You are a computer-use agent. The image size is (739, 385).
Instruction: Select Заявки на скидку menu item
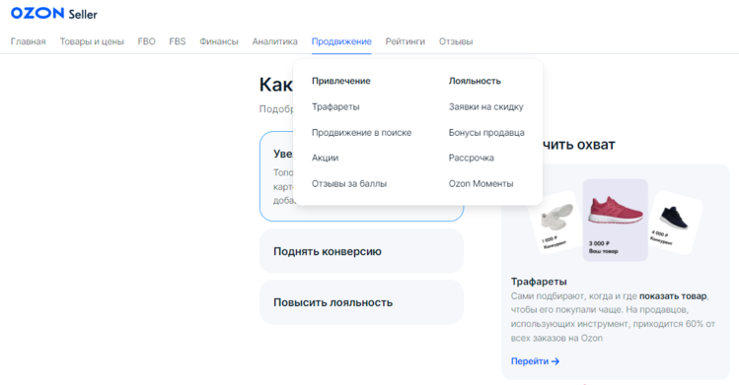(x=485, y=106)
